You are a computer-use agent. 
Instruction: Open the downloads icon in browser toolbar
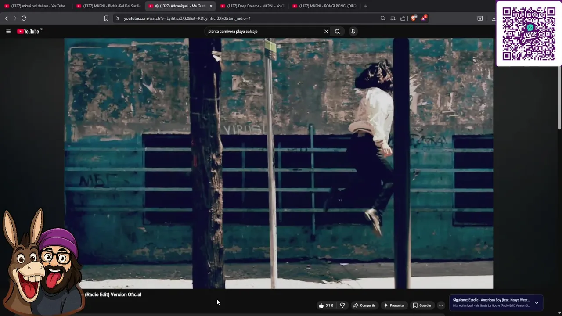point(494,18)
